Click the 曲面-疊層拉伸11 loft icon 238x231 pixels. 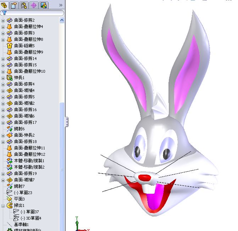[x=10, y=148]
